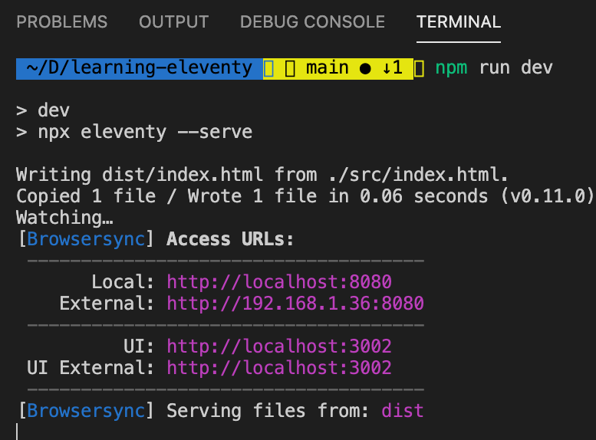Click the 'Writing dist/index.html from ./src/index.html.' line
This screenshot has width=596, height=440.
262,175
